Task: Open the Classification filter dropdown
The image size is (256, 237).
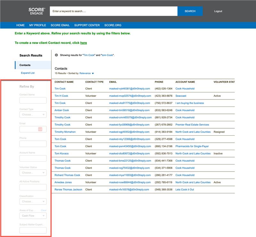Action: coord(33,201)
